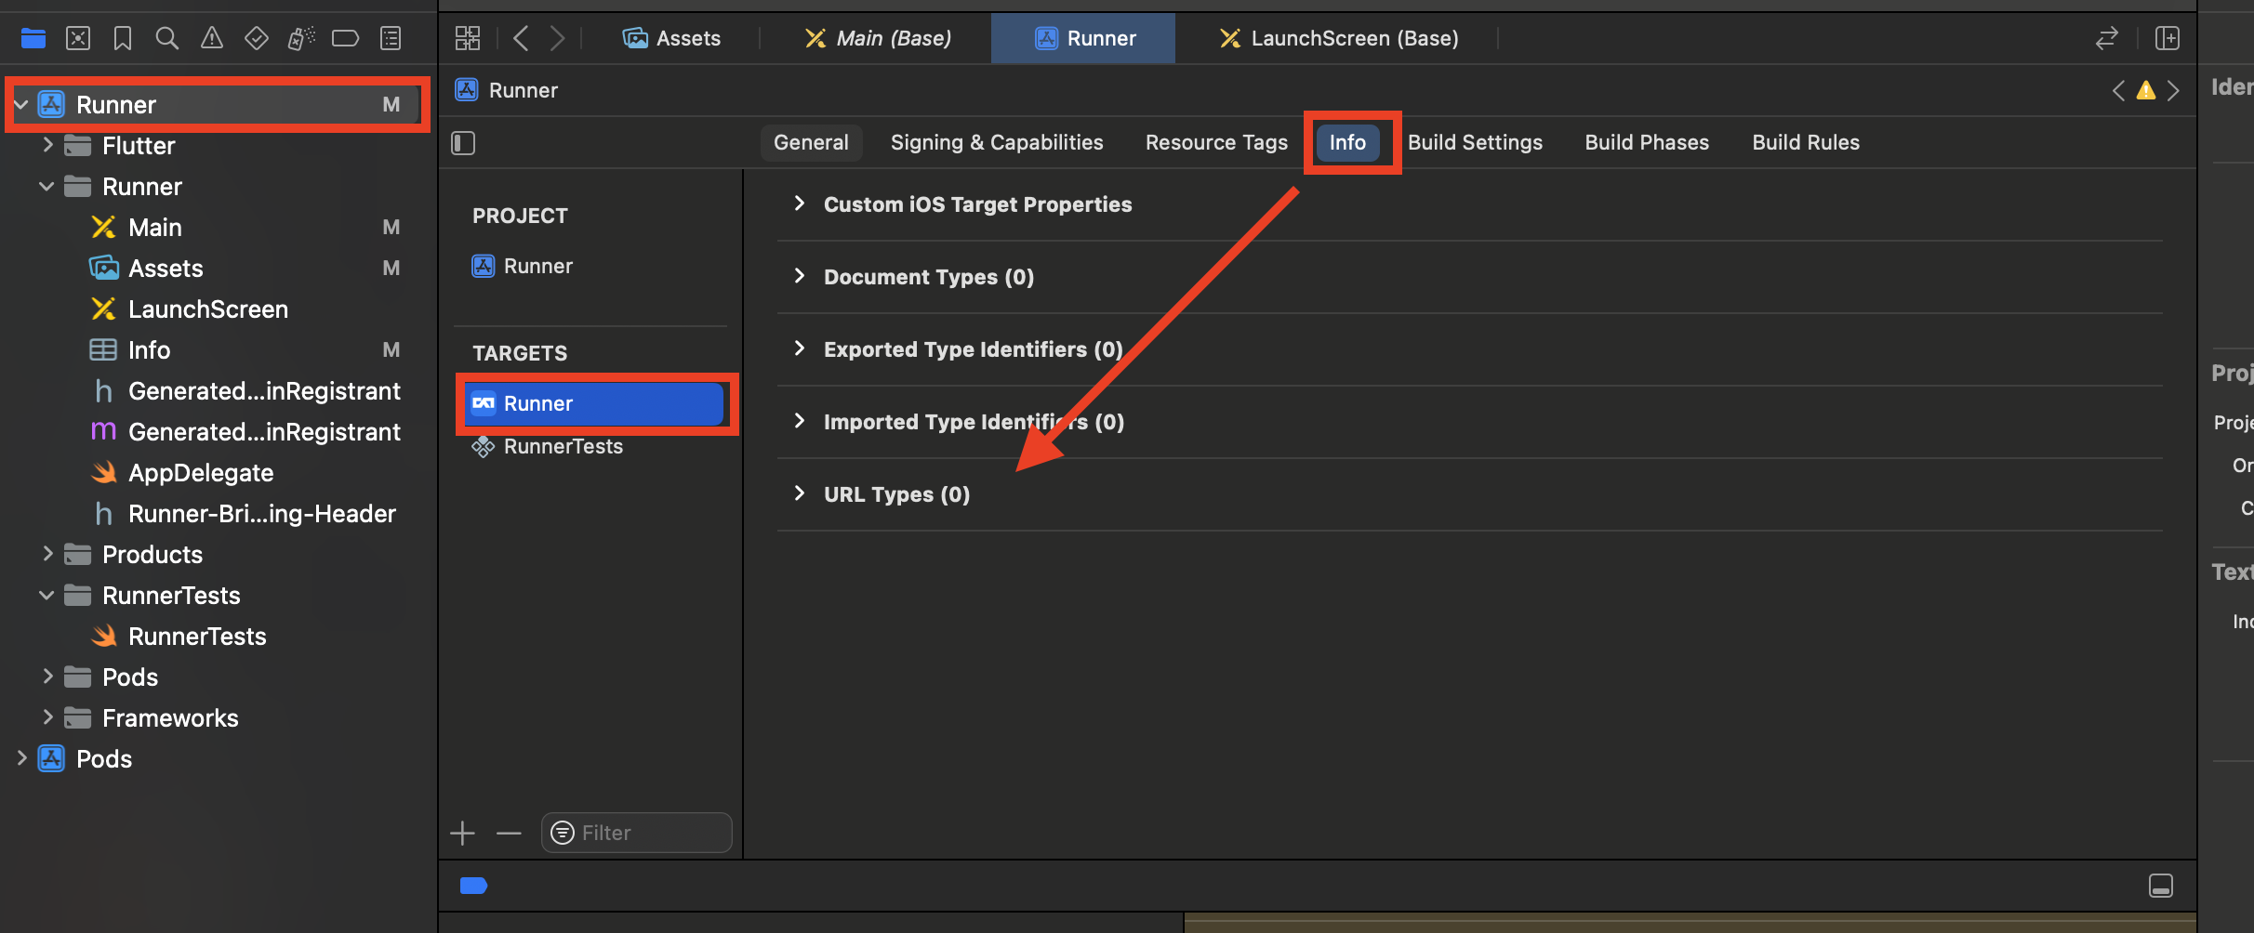Open the Debug navigator icon
2254x933 pixels.
pos(301,38)
